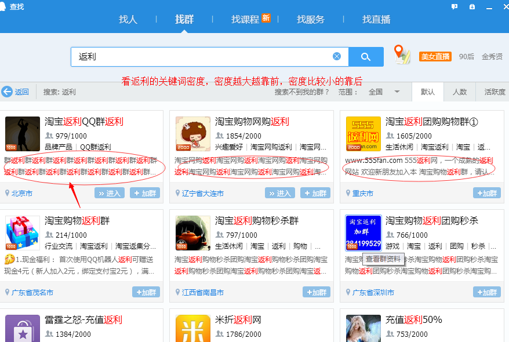Switch to the 找群 tab
Image resolution: width=509 pixels, height=342 pixels.
click(184, 20)
